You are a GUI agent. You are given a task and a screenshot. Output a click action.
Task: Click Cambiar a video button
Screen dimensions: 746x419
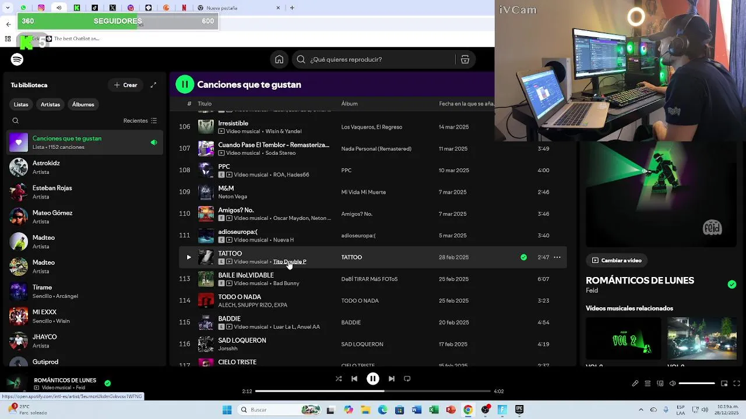tap(617, 261)
